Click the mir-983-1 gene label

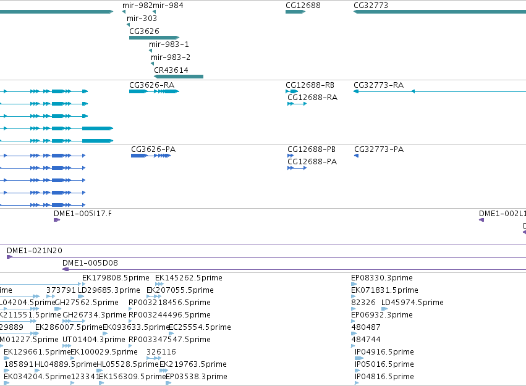point(169,44)
